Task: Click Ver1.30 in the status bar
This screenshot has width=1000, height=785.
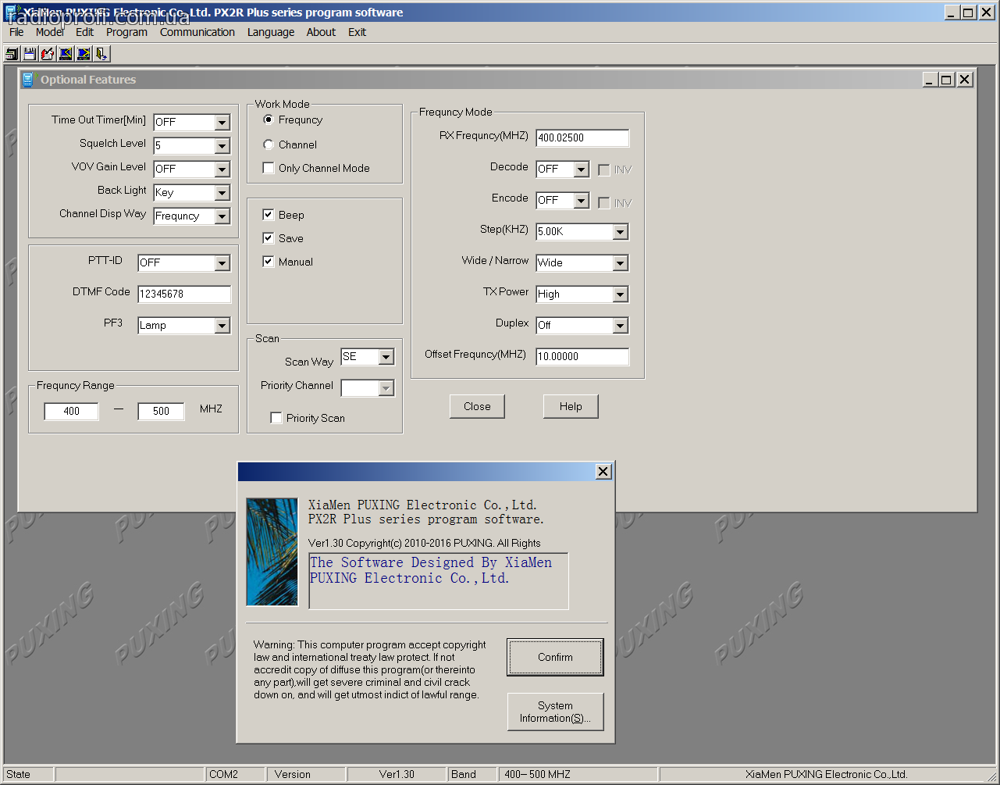Action: [x=397, y=774]
